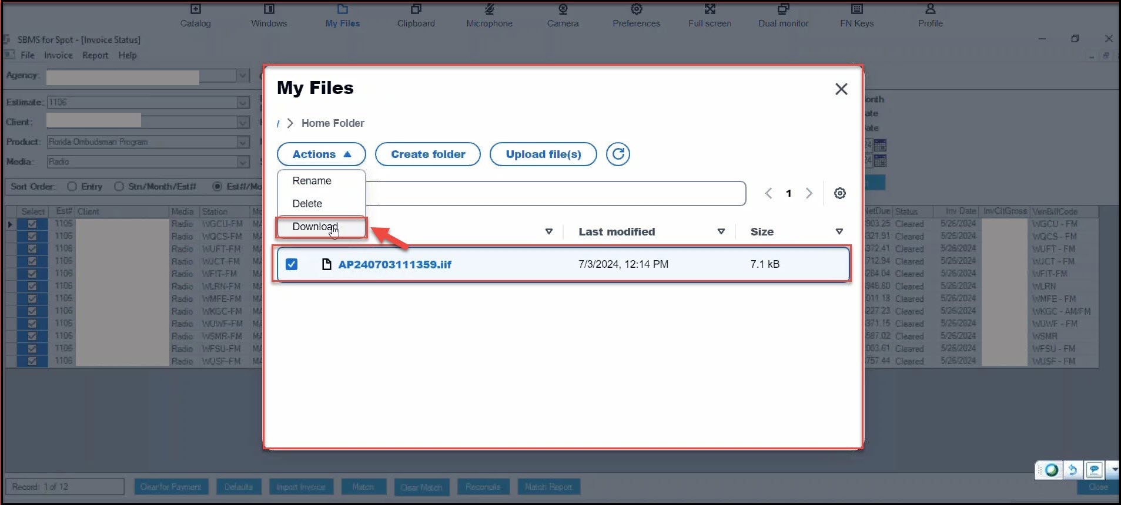Image resolution: width=1121 pixels, height=505 pixels.
Task: Click the search field in My Files
Action: coord(556,193)
